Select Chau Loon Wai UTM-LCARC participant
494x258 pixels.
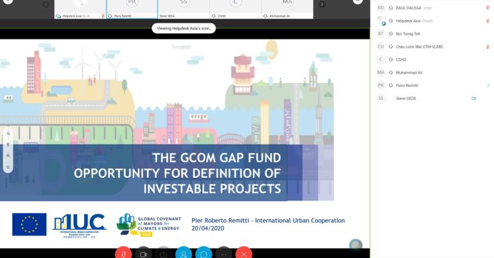420,46
